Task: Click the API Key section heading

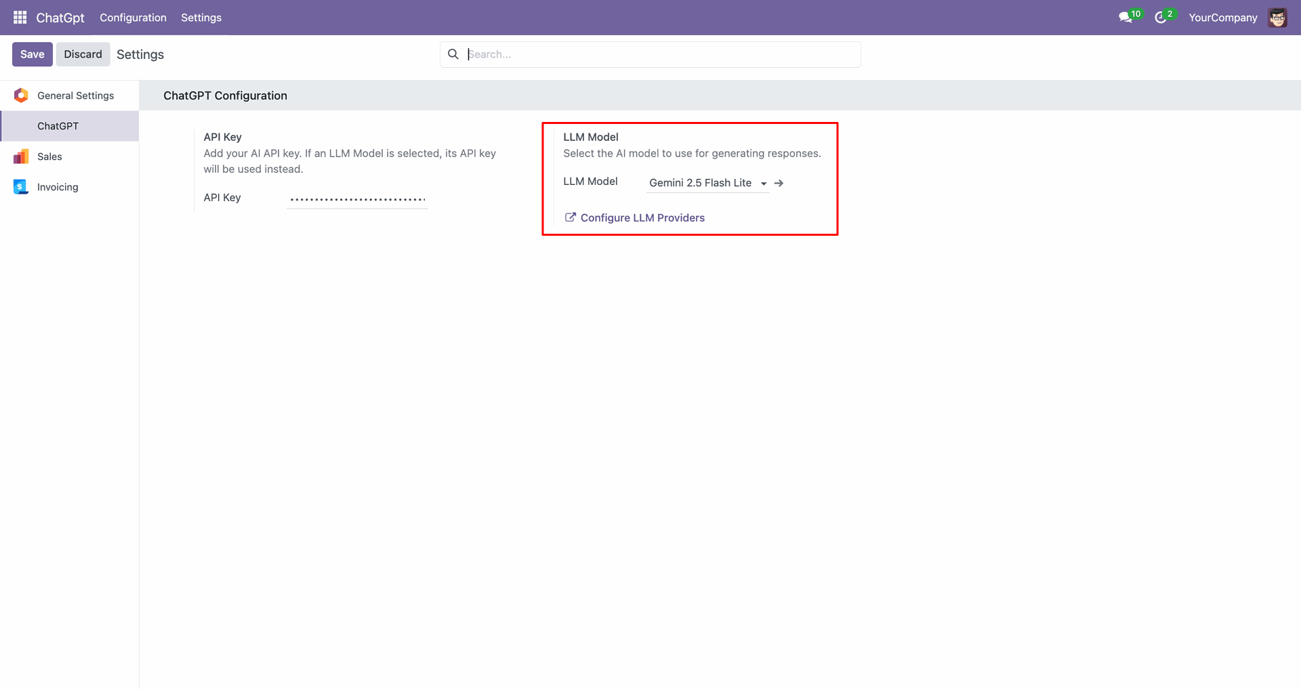Action: [222, 137]
